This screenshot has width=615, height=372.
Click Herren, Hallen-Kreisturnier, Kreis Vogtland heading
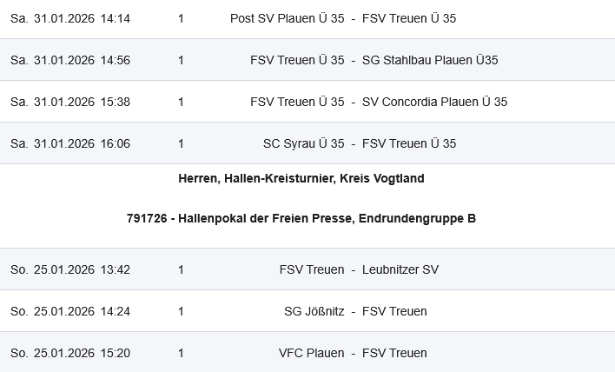[x=301, y=178]
